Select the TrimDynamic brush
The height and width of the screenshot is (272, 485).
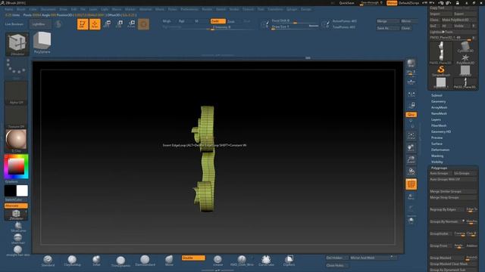[120, 261]
